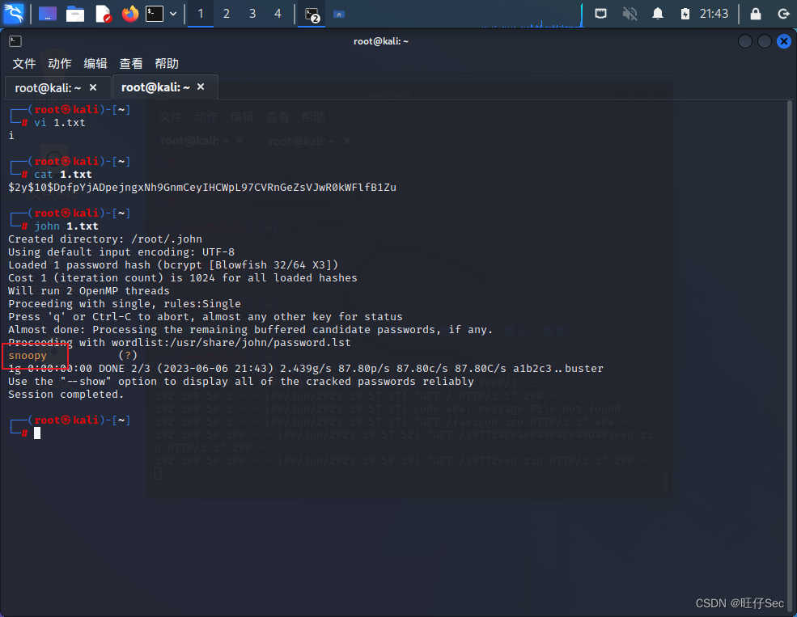The height and width of the screenshot is (617, 797).
Task: Click the 'Loaded 1 password hash' line
Action: [173, 265]
